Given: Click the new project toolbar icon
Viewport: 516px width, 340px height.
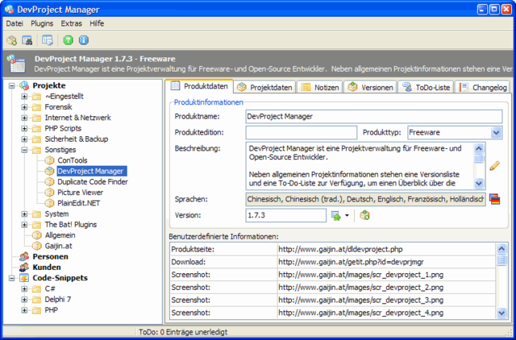Looking at the screenshot, I should (12, 40).
